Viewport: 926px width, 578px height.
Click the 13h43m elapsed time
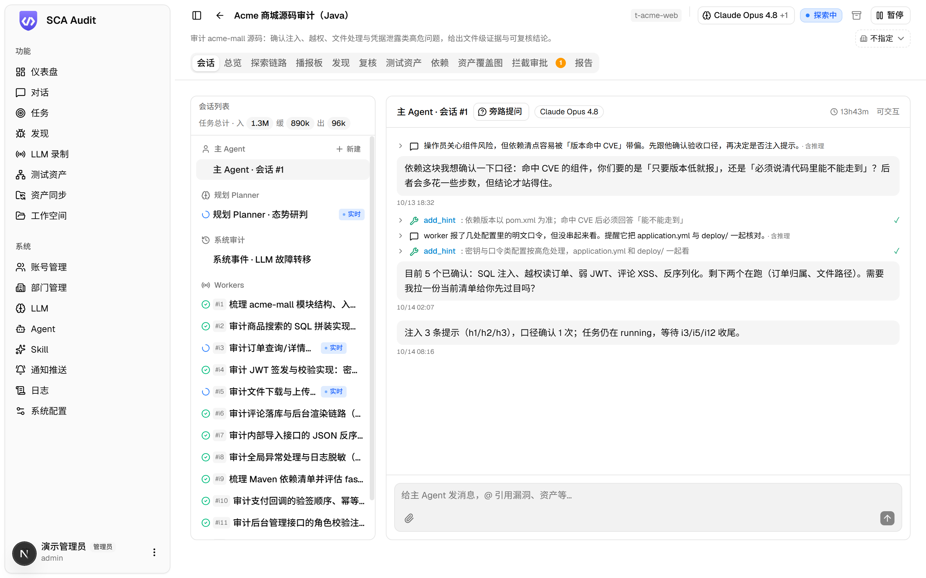[x=849, y=112]
